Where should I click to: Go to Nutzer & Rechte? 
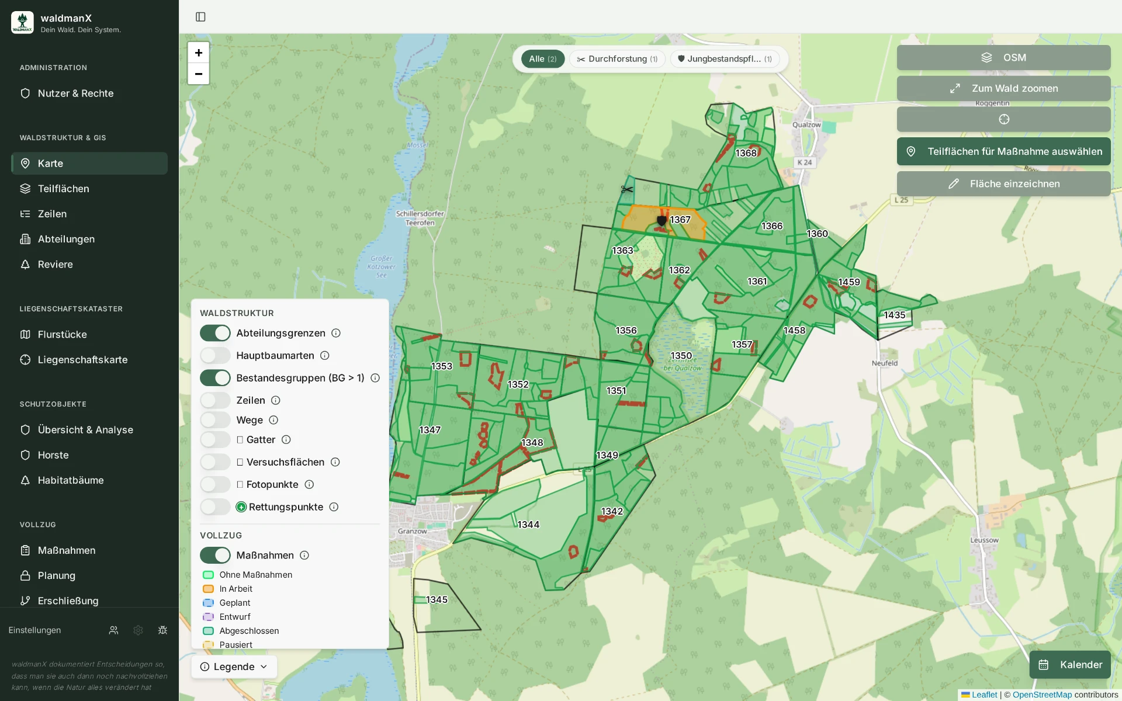tap(89, 93)
